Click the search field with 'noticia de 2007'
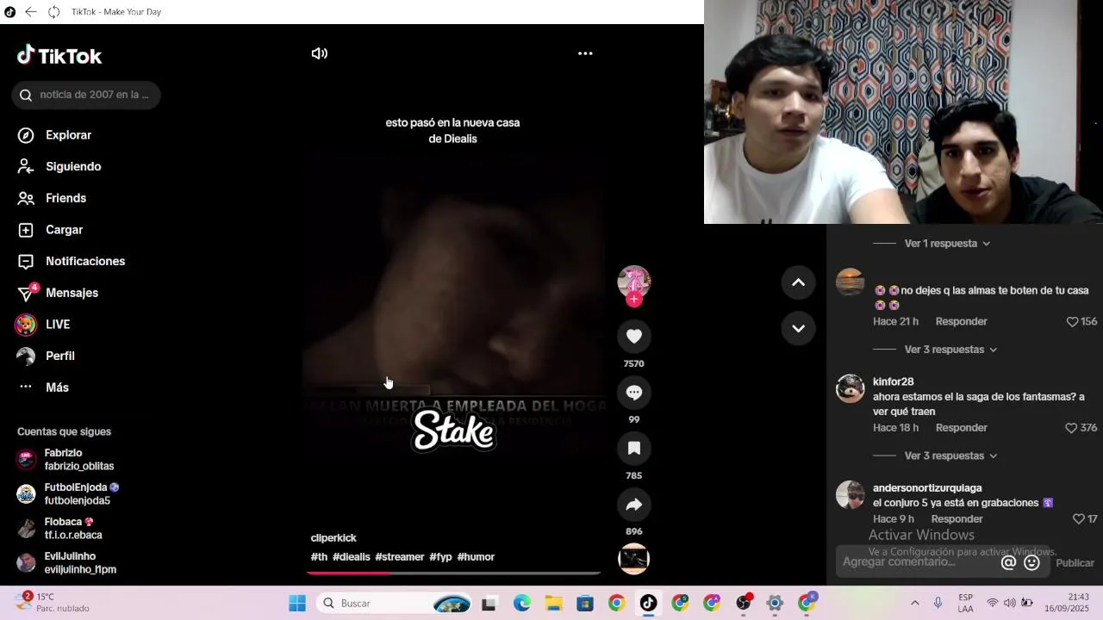This screenshot has height=620, width=1103. (x=86, y=95)
